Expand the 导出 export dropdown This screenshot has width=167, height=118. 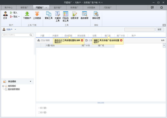pyautogui.click(x=19, y=16)
